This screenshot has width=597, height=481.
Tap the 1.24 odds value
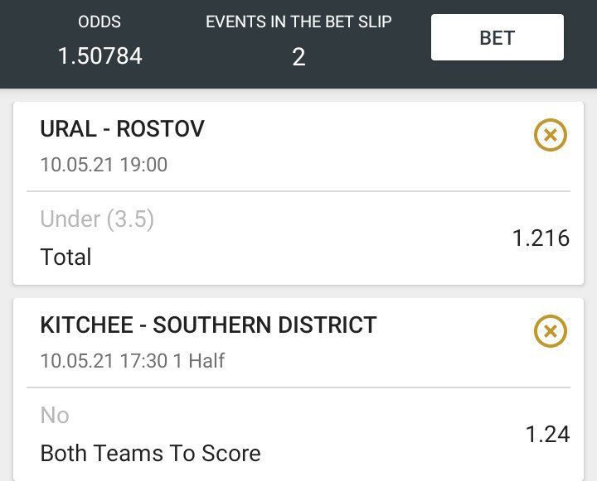pyautogui.click(x=547, y=434)
